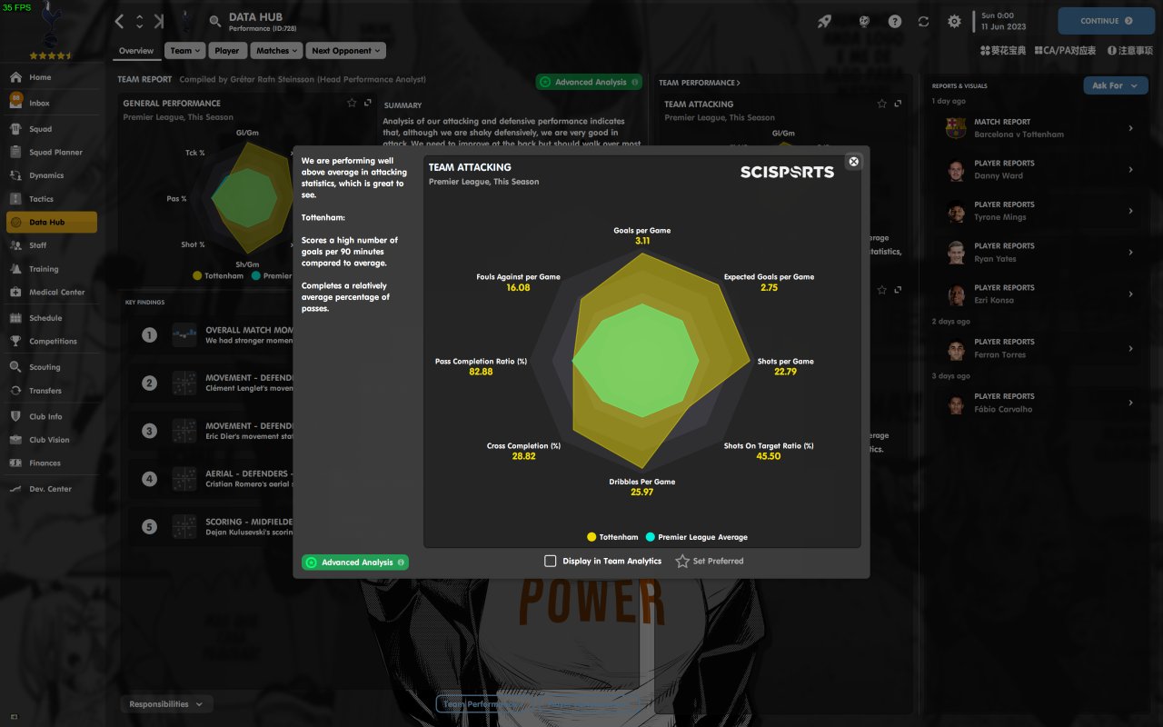Expand the Matches dropdown tab
Screen dimensions: 1163x727
click(x=275, y=51)
